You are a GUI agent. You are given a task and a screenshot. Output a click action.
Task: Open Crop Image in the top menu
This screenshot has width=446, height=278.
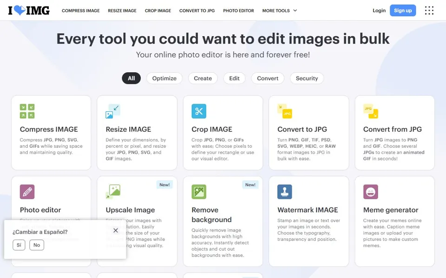[x=158, y=11]
